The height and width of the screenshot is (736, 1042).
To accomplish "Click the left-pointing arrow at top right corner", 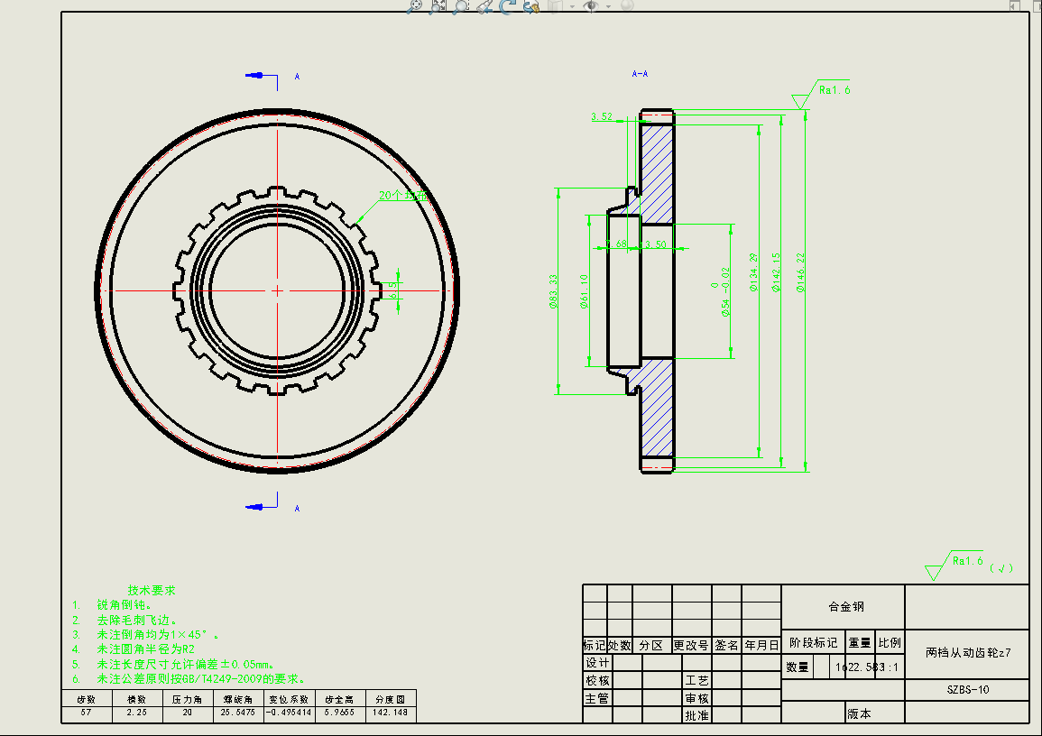I will coord(1015,5).
